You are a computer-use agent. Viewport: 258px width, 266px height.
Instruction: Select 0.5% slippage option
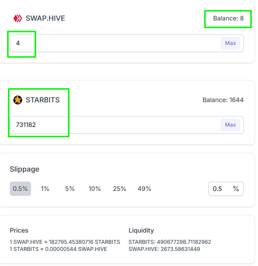20,189
